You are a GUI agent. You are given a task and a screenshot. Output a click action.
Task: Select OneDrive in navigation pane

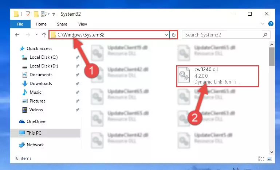[x=32, y=121]
